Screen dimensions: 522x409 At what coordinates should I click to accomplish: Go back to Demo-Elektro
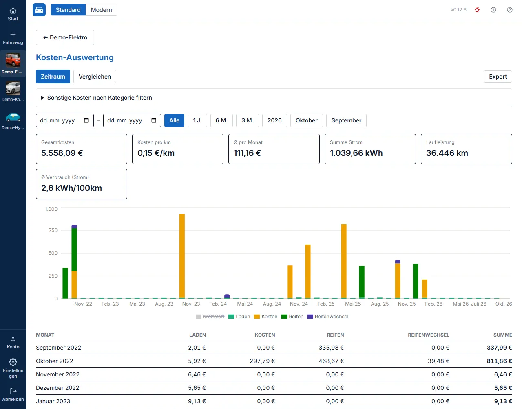click(65, 37)
